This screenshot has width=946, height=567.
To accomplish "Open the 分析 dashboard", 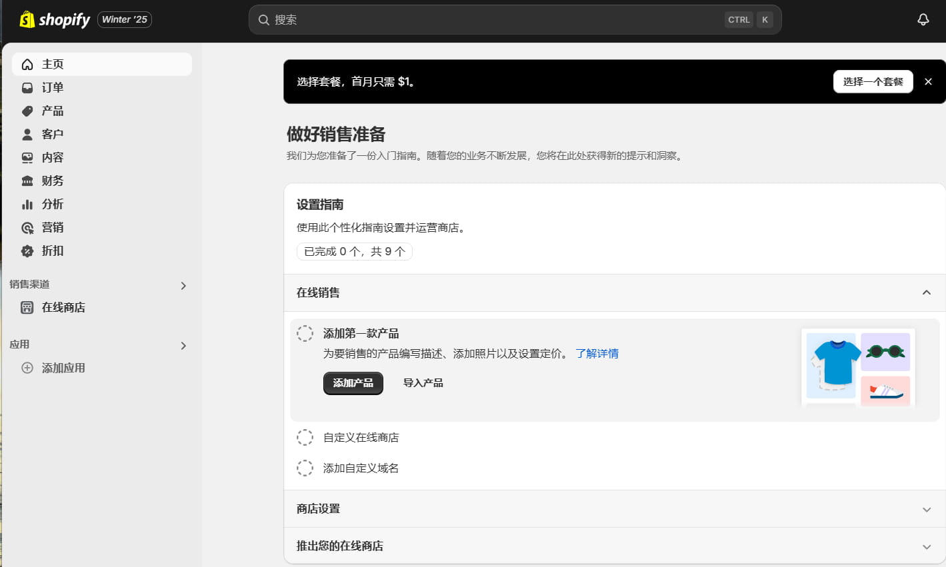I will click(x=53, y=204).
